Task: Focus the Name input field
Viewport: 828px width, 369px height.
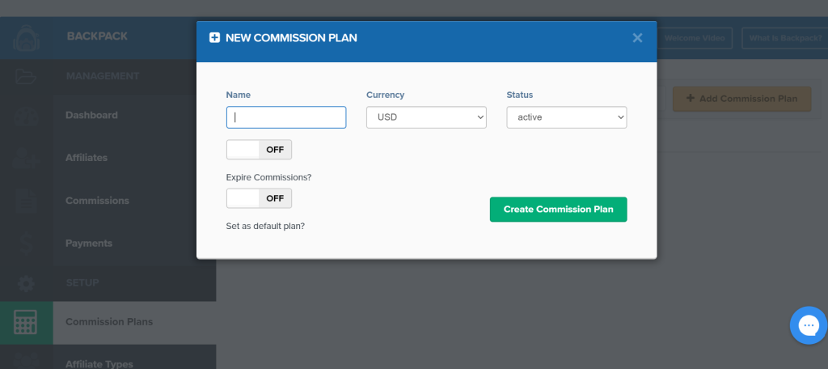Action: [286, 117]
